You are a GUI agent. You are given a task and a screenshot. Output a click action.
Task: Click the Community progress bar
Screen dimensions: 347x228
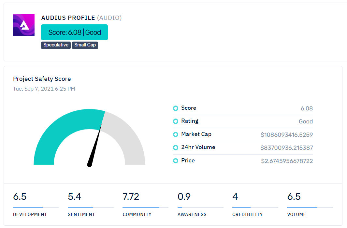(x=145, y=207)
